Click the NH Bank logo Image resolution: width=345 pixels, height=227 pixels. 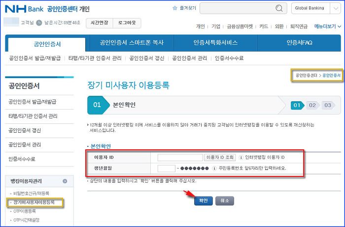[x=24, y=9]
